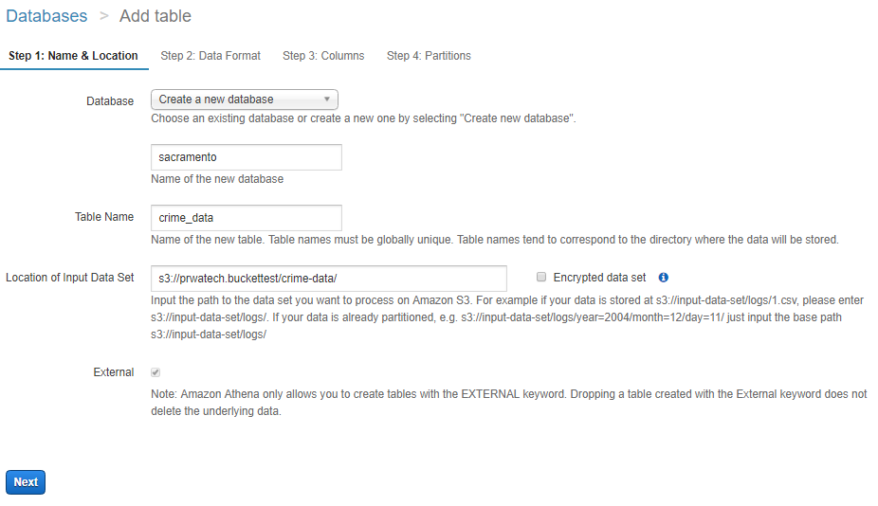Viewport: 878px width, 506px height.
Task: Click the External label text
Action: [x=114, y=372]
